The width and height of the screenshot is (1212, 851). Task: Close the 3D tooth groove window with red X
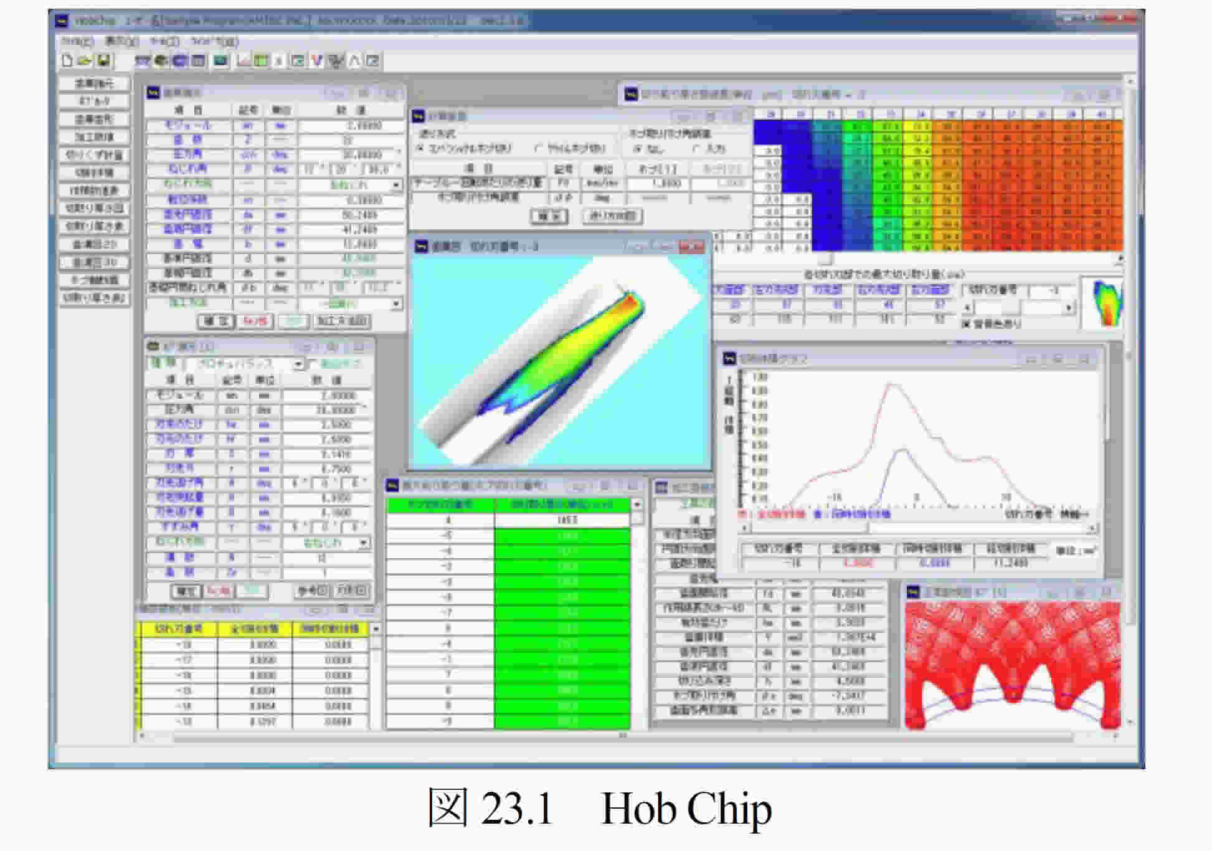pyautogui.click(x=691, y=247)
